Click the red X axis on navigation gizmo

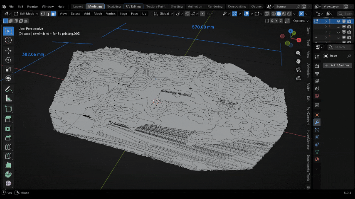(x=299, y=40)
